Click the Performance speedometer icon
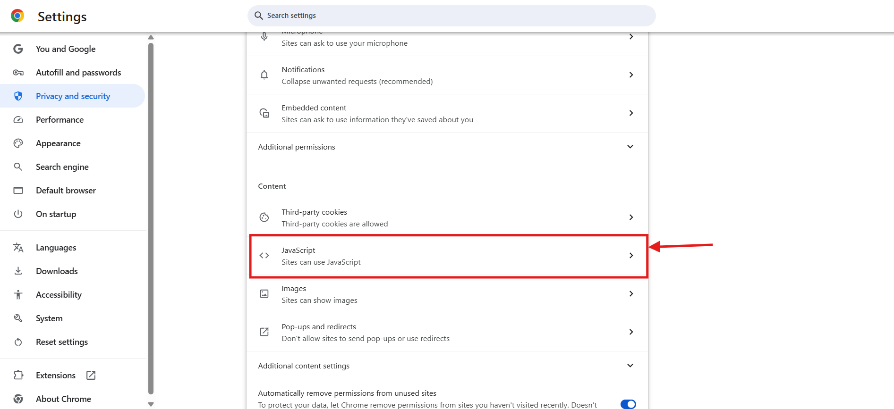 tap(18, 119)
